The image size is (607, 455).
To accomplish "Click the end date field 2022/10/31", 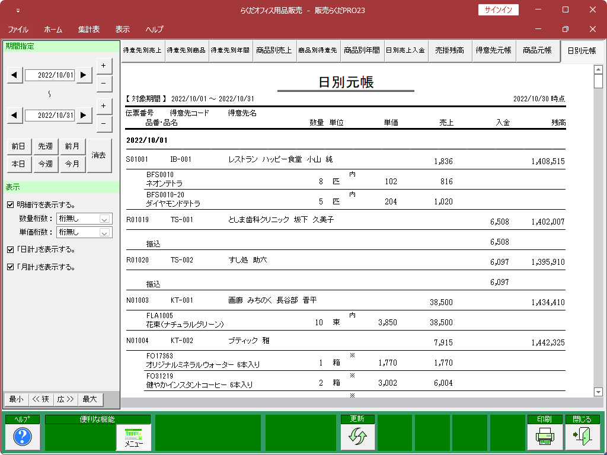I will (x=50, y=116).
